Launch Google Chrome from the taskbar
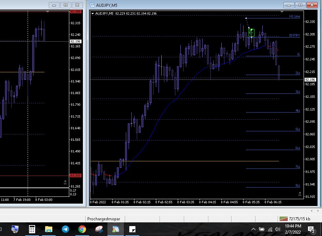The image size is (322, 236). click(82, 229)
